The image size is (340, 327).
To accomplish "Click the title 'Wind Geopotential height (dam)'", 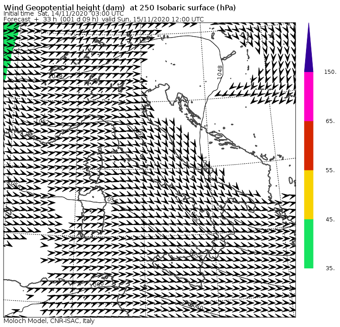I will coord(64,8).
